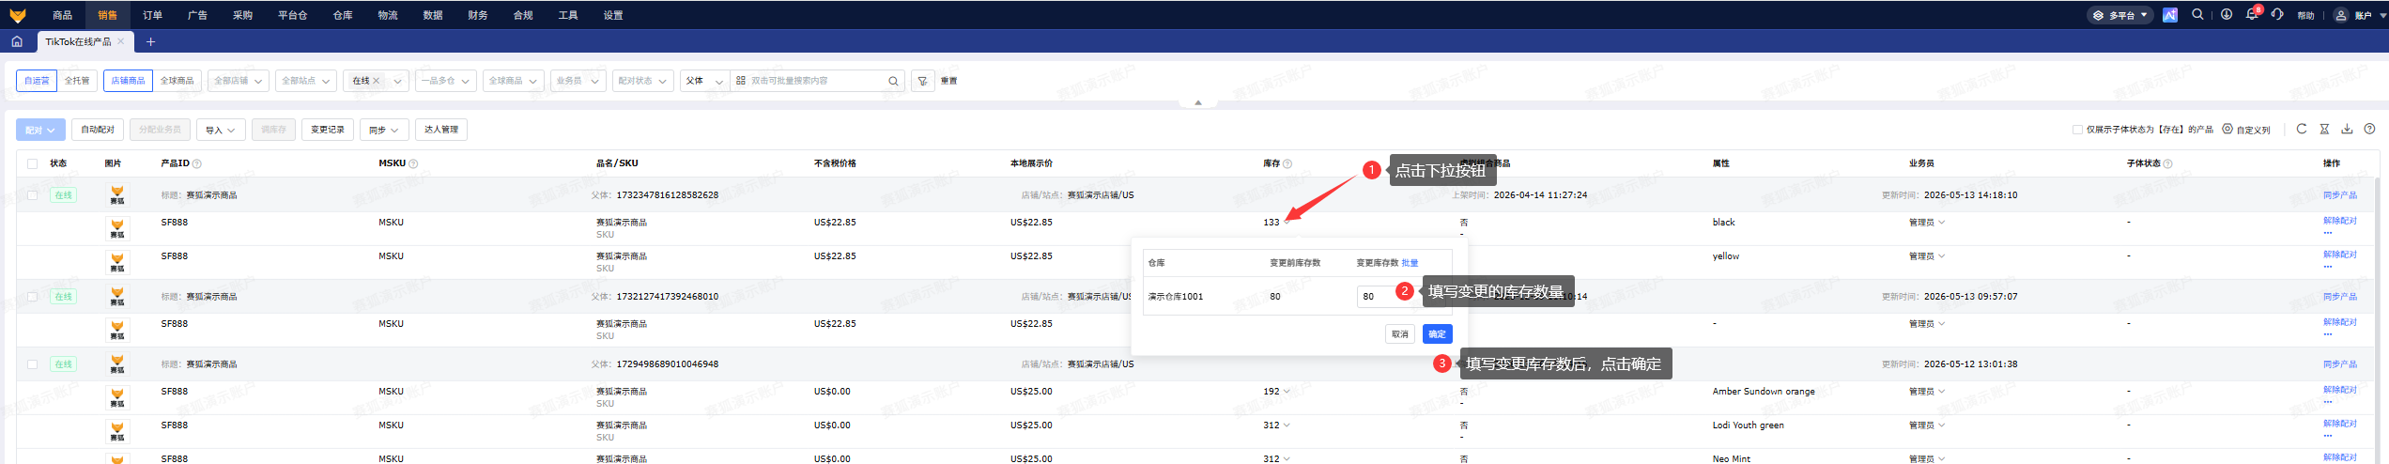Open 仓库 menu
Screen dimensions: 2389x464
click(343, 15)
